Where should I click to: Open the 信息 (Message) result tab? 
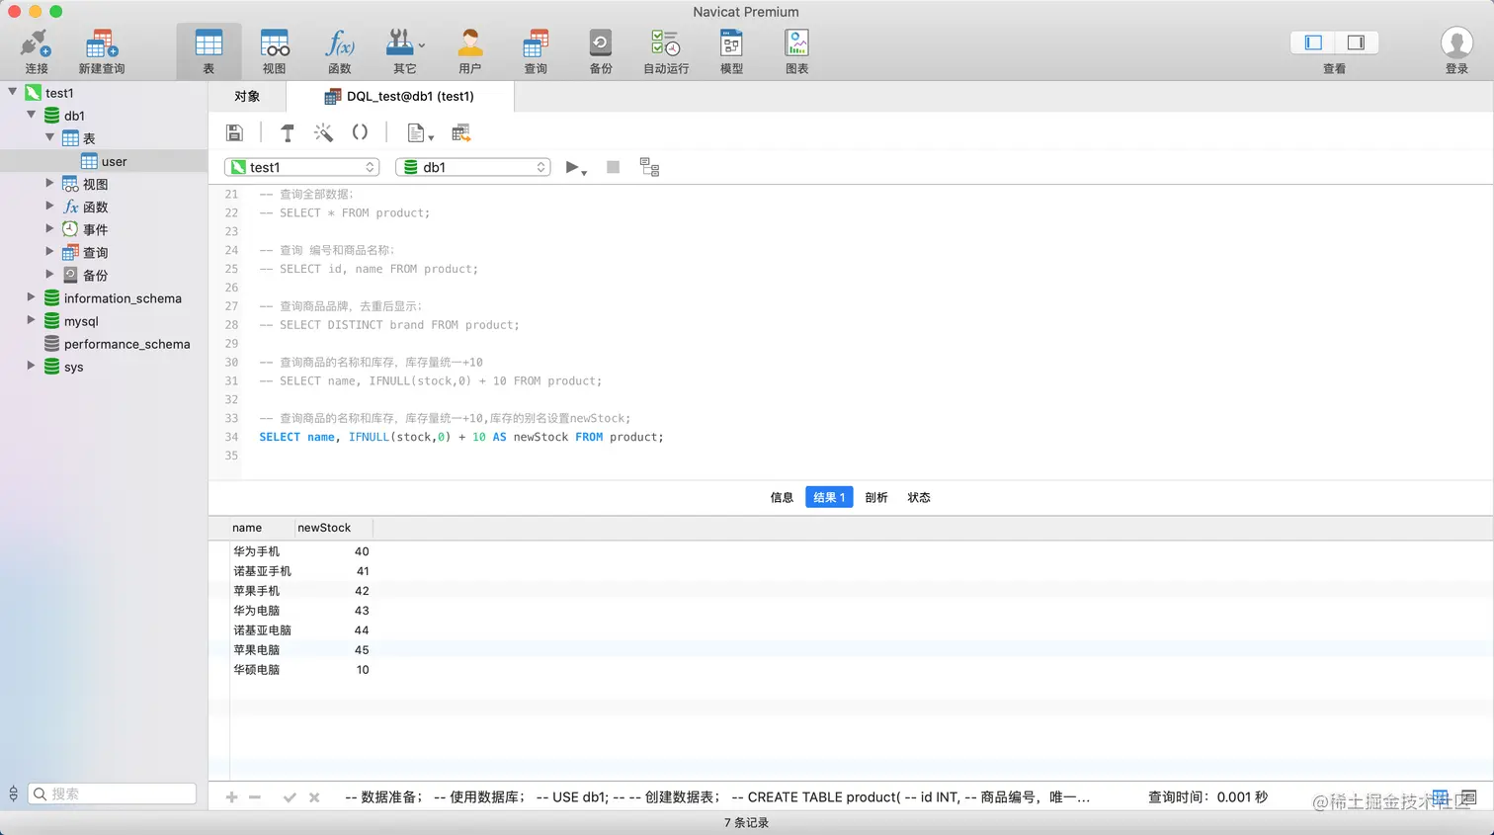782,497
